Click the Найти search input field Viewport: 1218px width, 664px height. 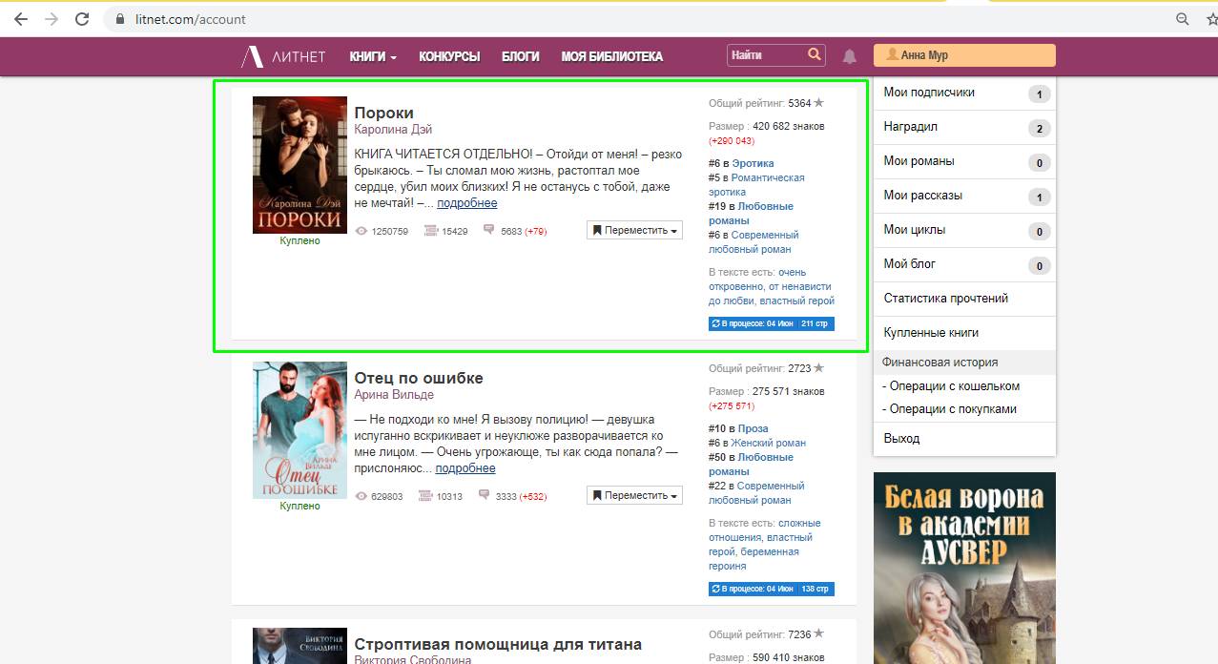point(765,55)
